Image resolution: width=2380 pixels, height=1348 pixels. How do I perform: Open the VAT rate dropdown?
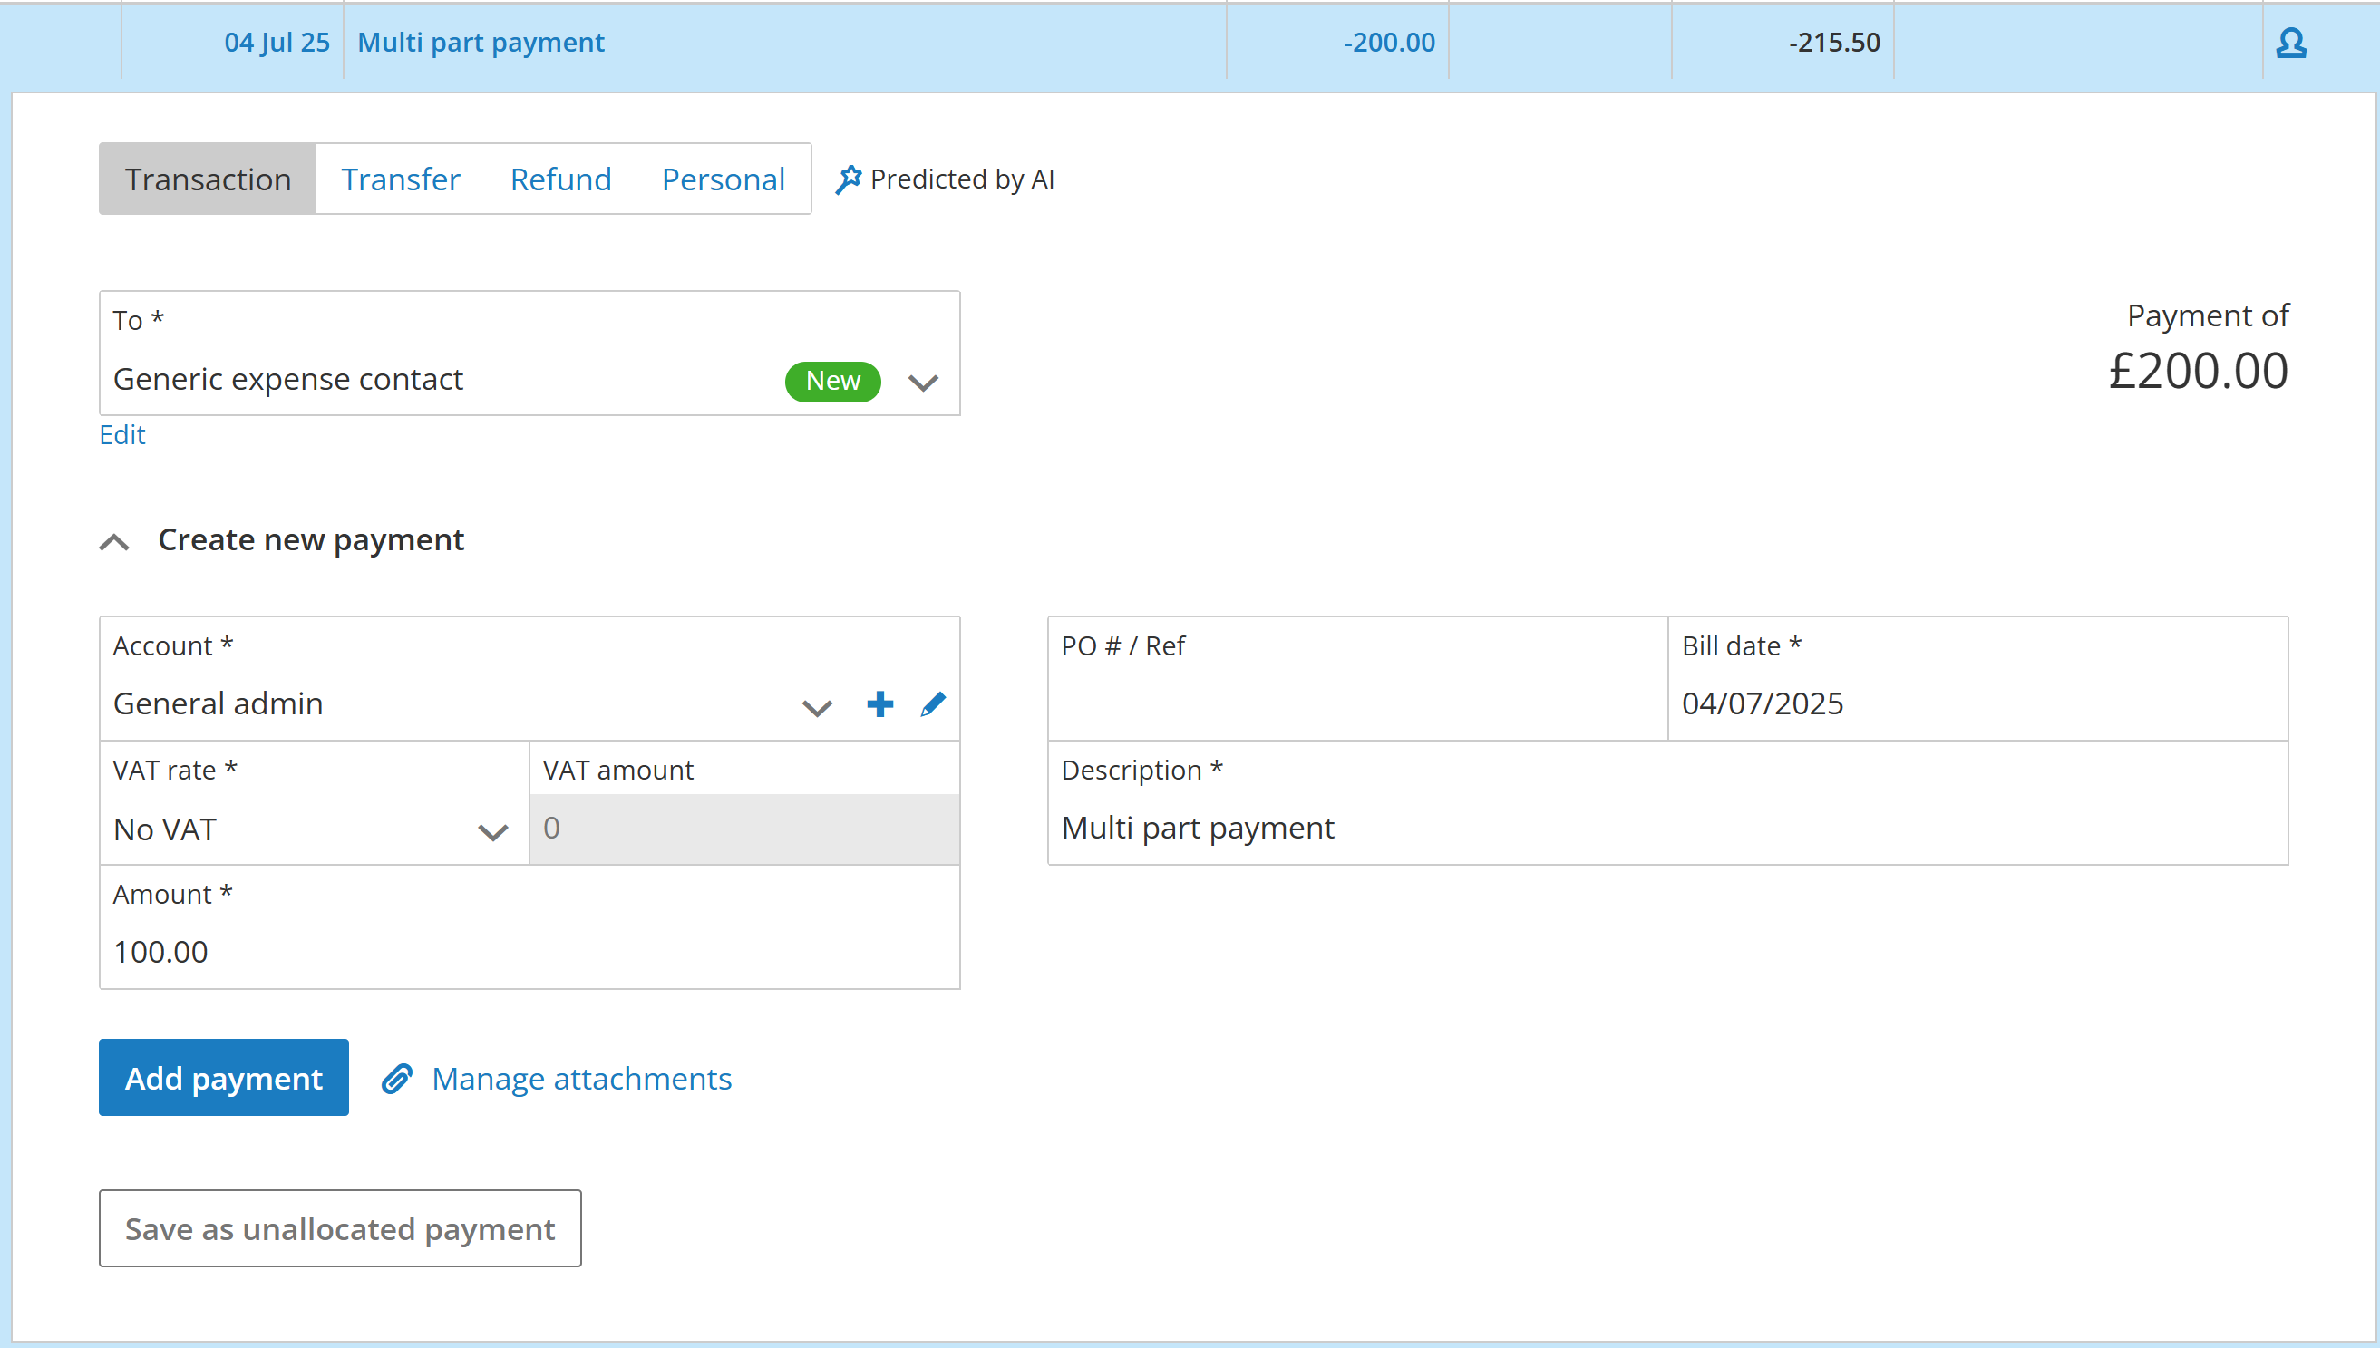pyautogui.click(x=492, y=831)
